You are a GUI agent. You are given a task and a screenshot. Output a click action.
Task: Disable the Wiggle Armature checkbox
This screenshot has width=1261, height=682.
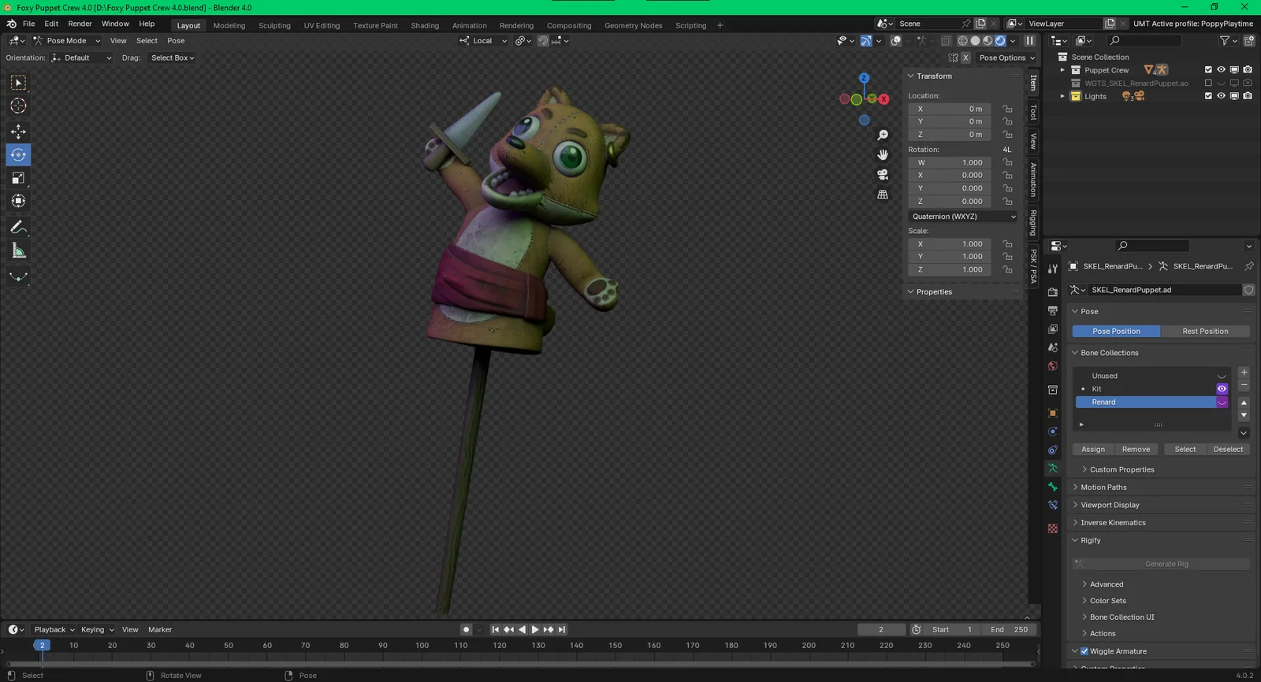coord(1084,651)
